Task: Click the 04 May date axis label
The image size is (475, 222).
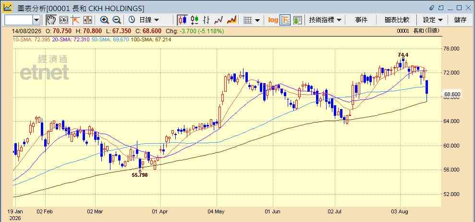Action: pos(217,211)
